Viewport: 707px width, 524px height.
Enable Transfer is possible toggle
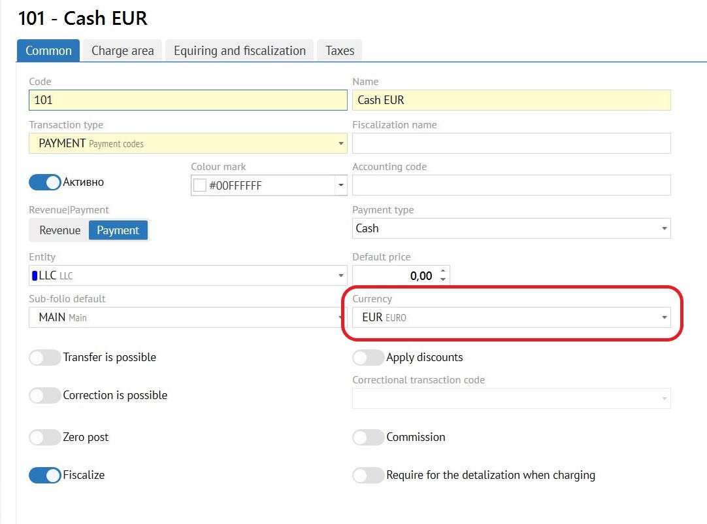[44, 358]
